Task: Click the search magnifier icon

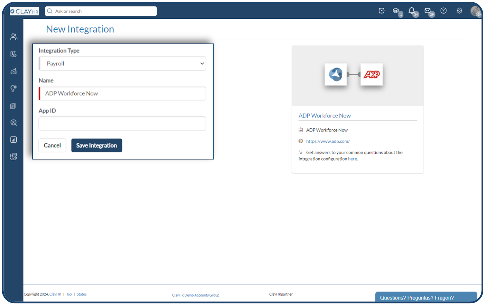Action: coord(50,11)
